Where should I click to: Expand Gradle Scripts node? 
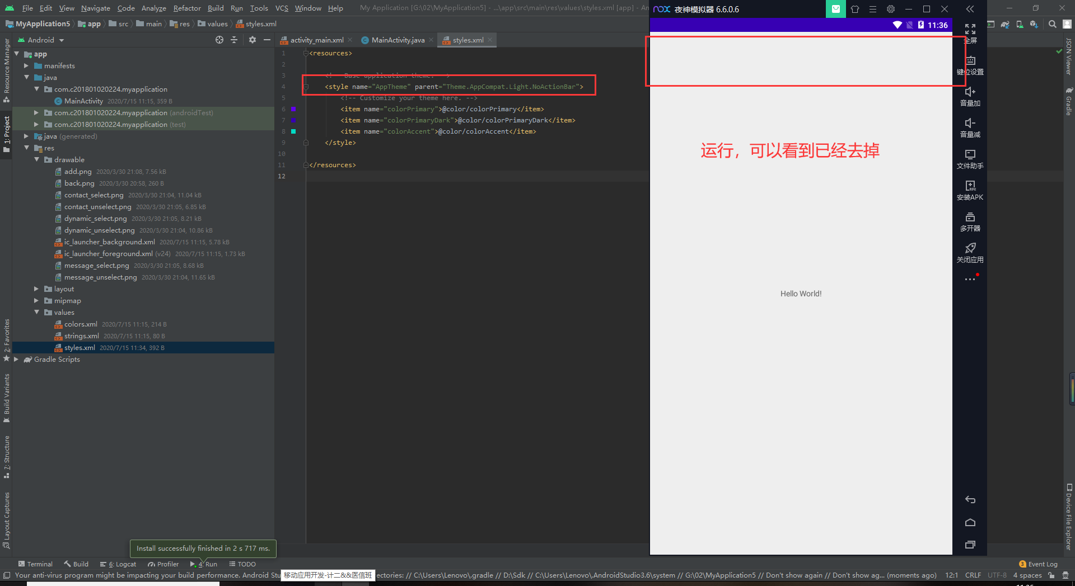point(16,359)
